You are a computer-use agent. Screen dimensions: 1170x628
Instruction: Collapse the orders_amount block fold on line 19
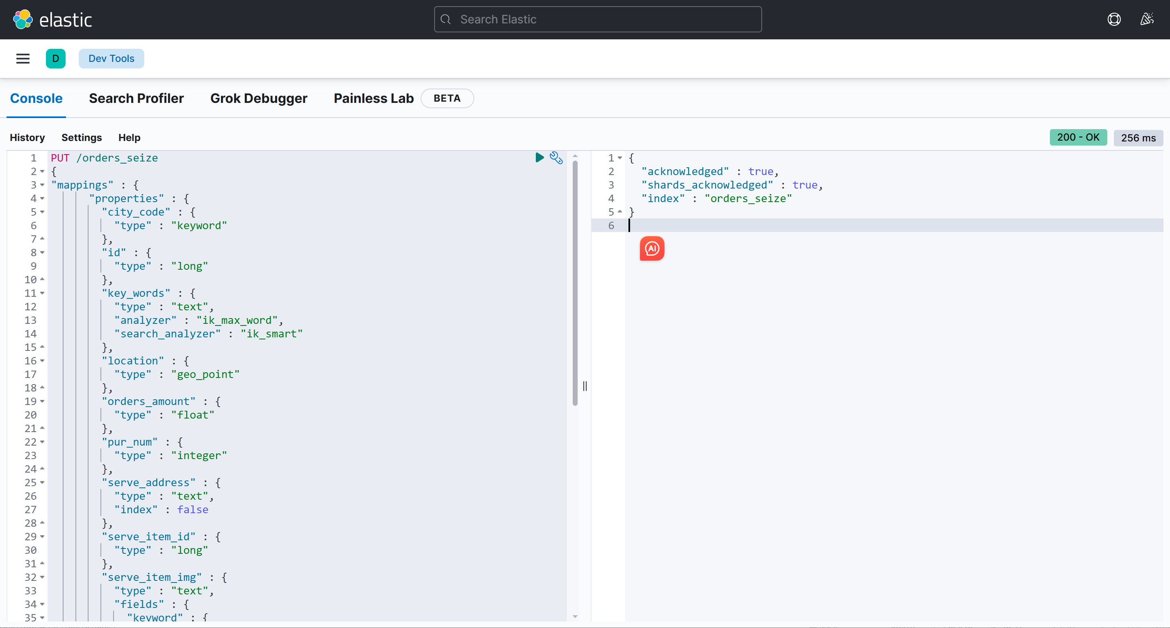coord(42,401)
